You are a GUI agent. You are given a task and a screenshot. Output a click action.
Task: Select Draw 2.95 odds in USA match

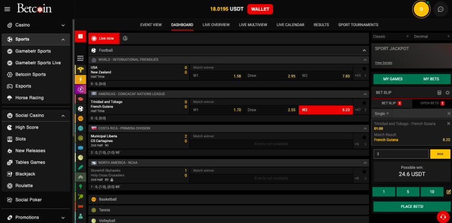[272, 76]
